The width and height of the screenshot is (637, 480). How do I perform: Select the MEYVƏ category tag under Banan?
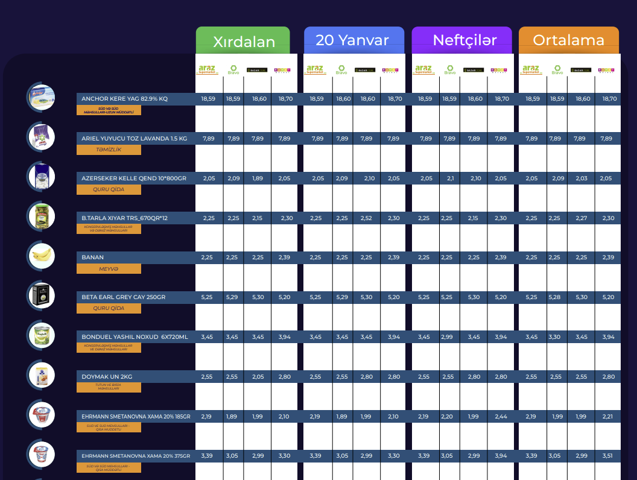click(x=109, y=269)
